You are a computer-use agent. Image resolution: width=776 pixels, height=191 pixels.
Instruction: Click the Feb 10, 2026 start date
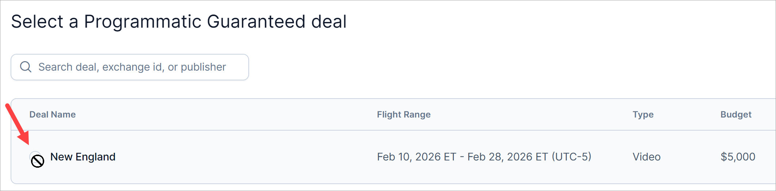point(416,157)
